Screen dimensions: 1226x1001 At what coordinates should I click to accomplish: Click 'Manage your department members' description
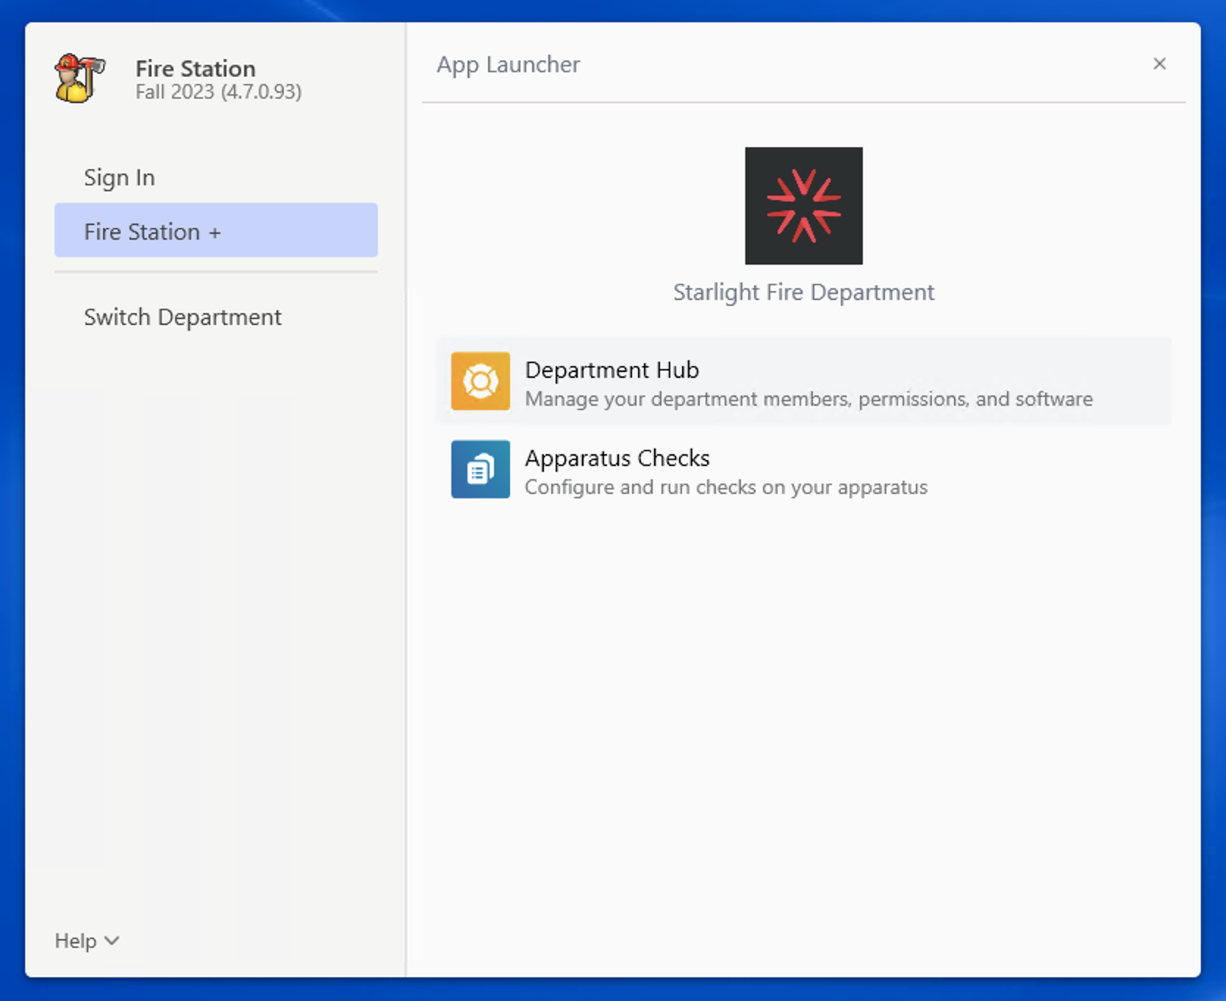click(809, 399)
